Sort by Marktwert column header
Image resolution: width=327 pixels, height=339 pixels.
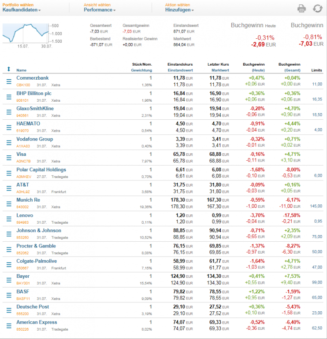[x=220, y=70]
